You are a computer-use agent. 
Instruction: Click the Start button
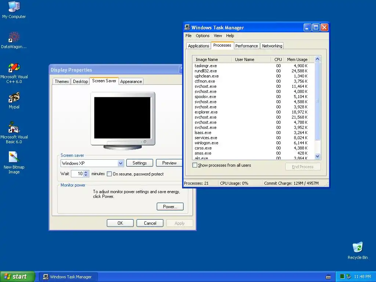point(18,276)
